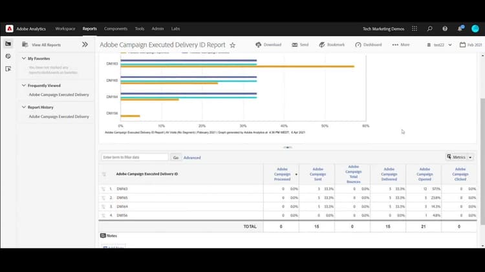This screenshot has width=485, height=272.
Task: Open the Tools menu
Action: point(140,28)
